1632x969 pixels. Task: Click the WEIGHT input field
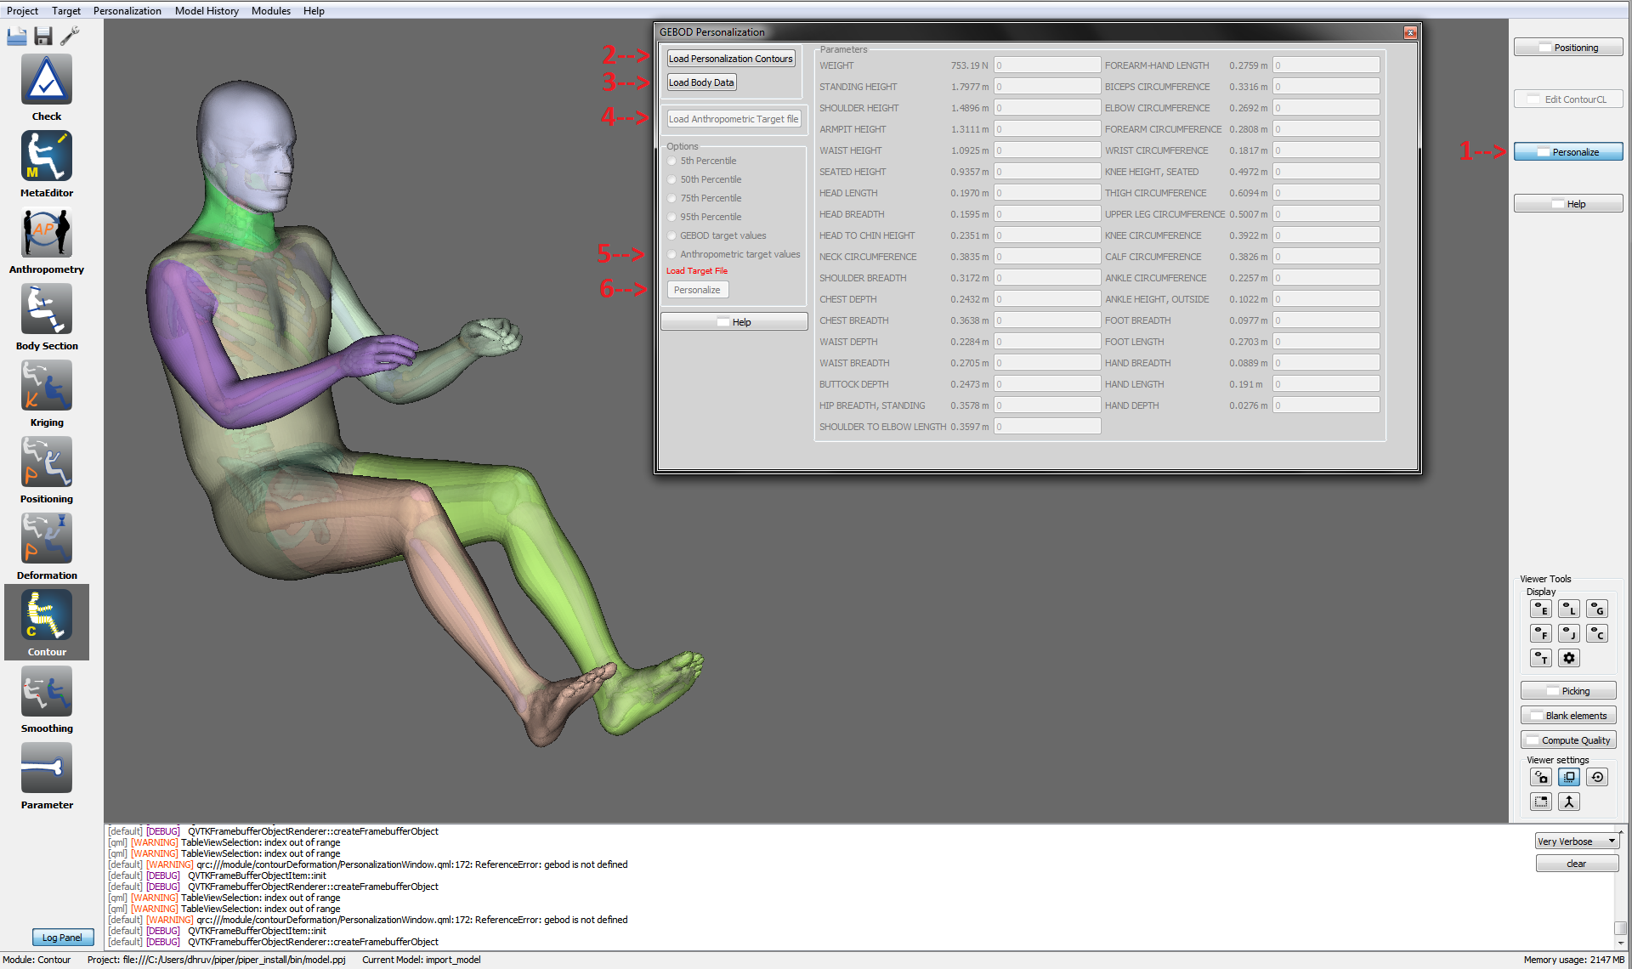pyautogui.click(x=1047, y=65)
